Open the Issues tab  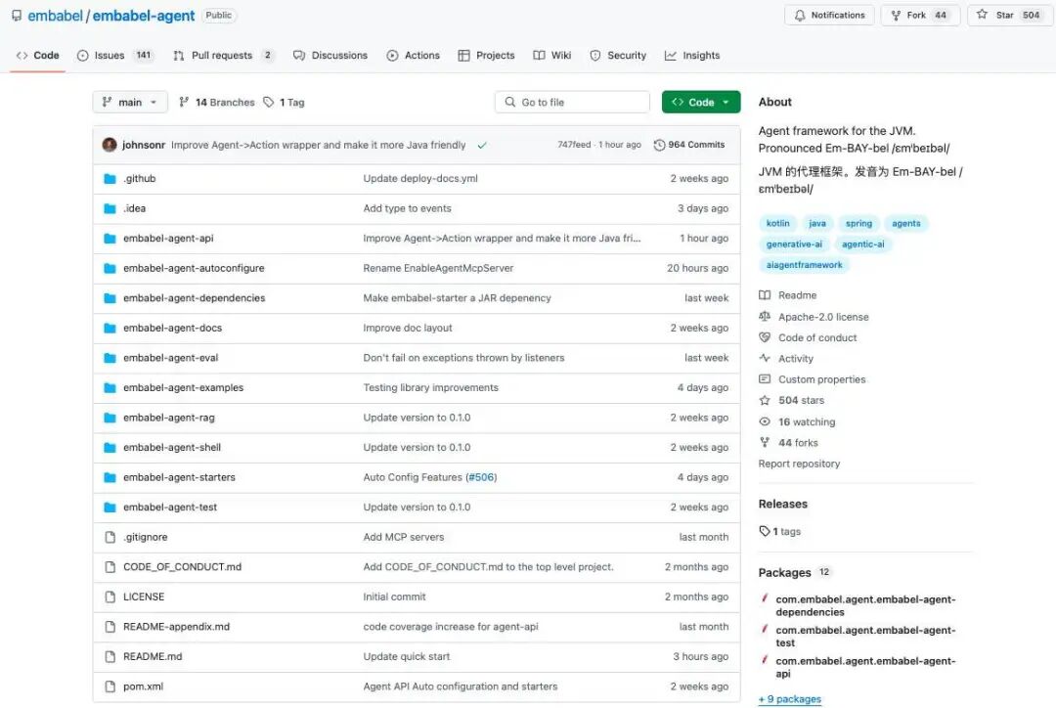point(114,55)
